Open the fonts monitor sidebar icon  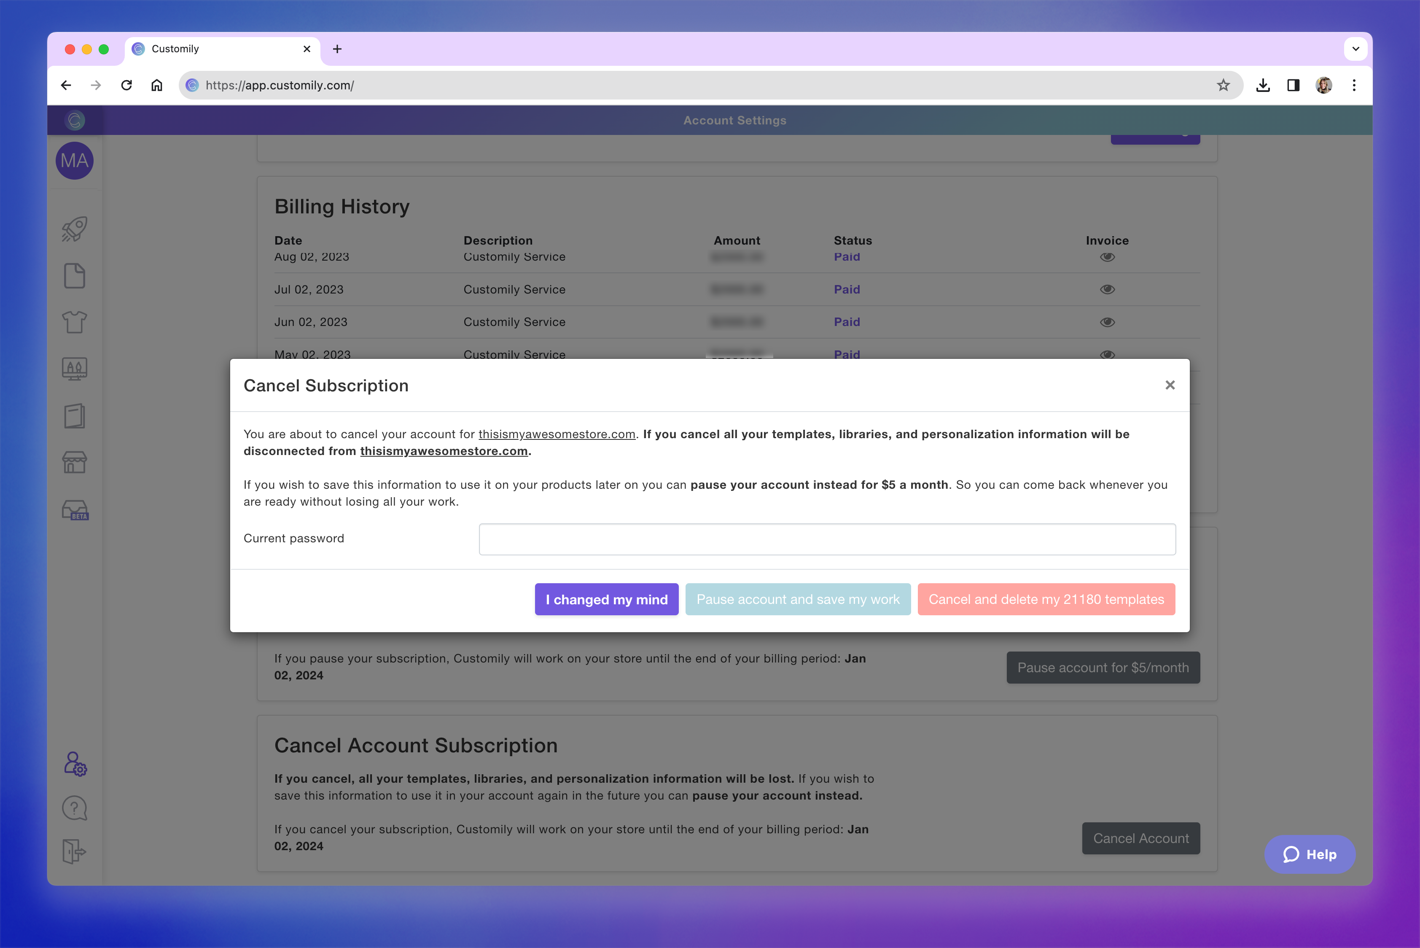pyautogui.click(x=74, y=368)
